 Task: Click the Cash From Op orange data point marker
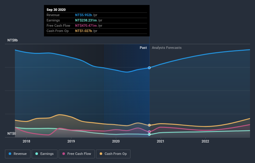point(149,125)
